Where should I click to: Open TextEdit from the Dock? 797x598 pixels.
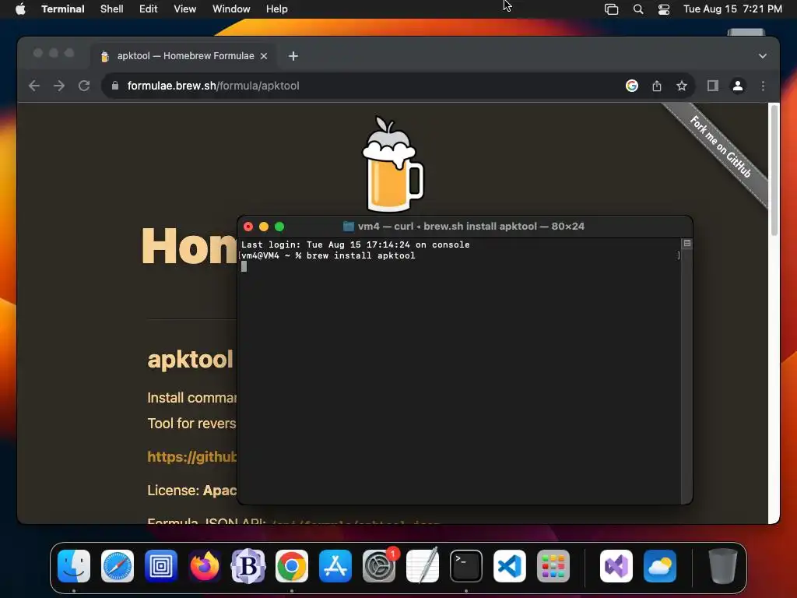click(423, 566)
